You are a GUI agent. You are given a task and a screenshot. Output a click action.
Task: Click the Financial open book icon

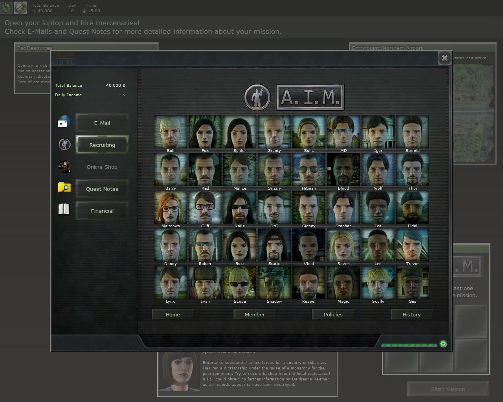(64, 209)
